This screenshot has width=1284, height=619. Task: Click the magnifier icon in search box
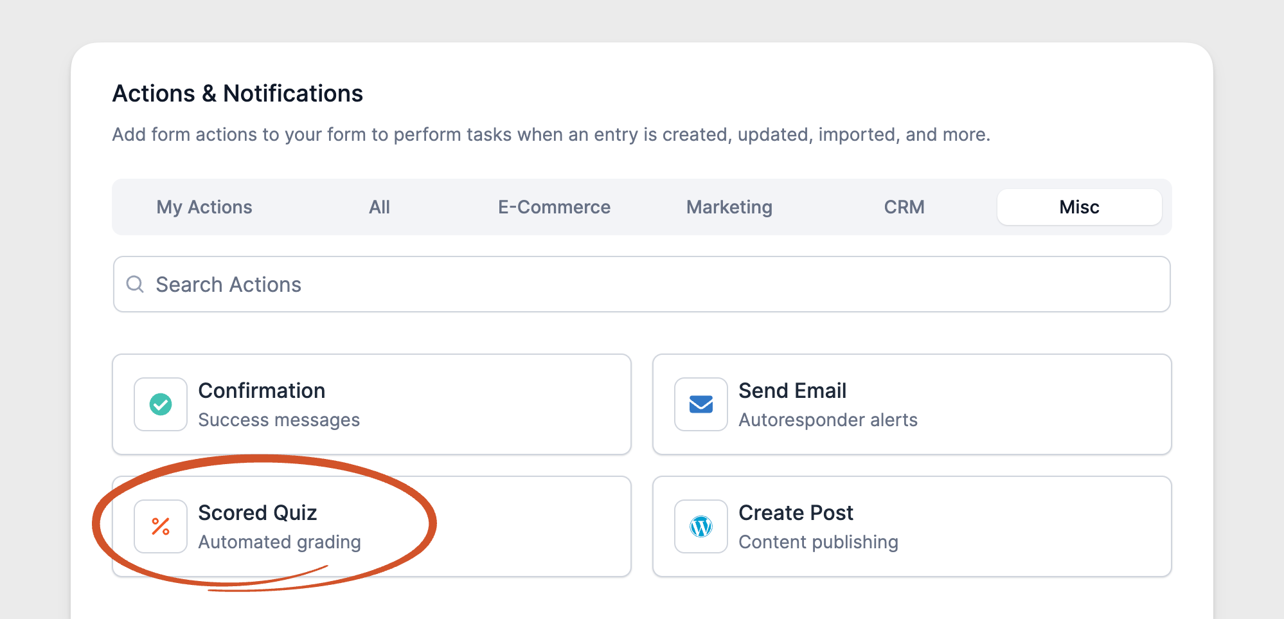[135, 284]
